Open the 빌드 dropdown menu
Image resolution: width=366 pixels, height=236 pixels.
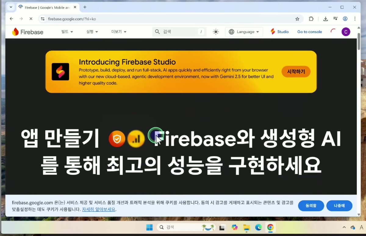[67, 32]
